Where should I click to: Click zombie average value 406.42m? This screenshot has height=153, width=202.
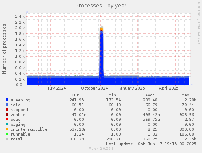pyautogui.click(x=151, y=115)
